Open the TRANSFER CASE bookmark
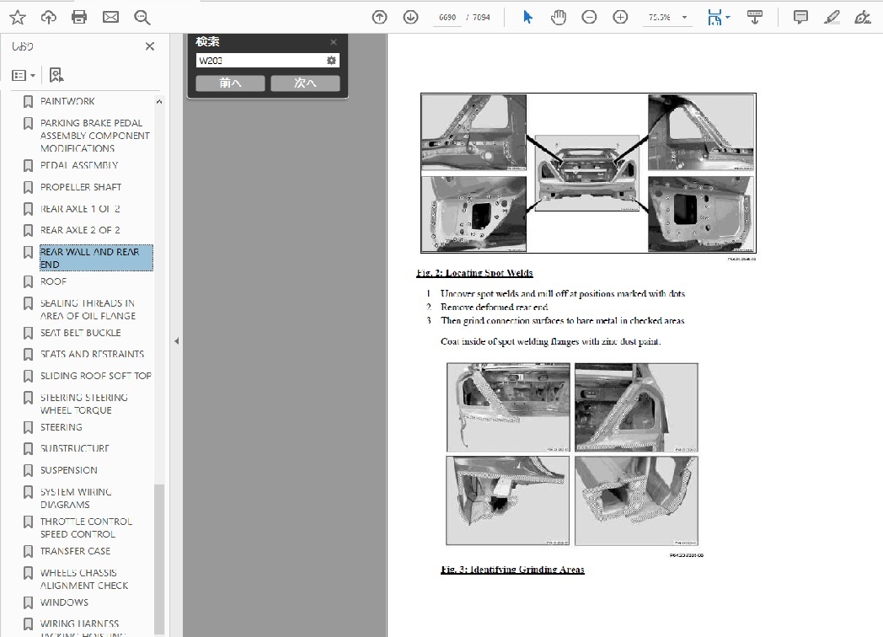 [75, 551]
